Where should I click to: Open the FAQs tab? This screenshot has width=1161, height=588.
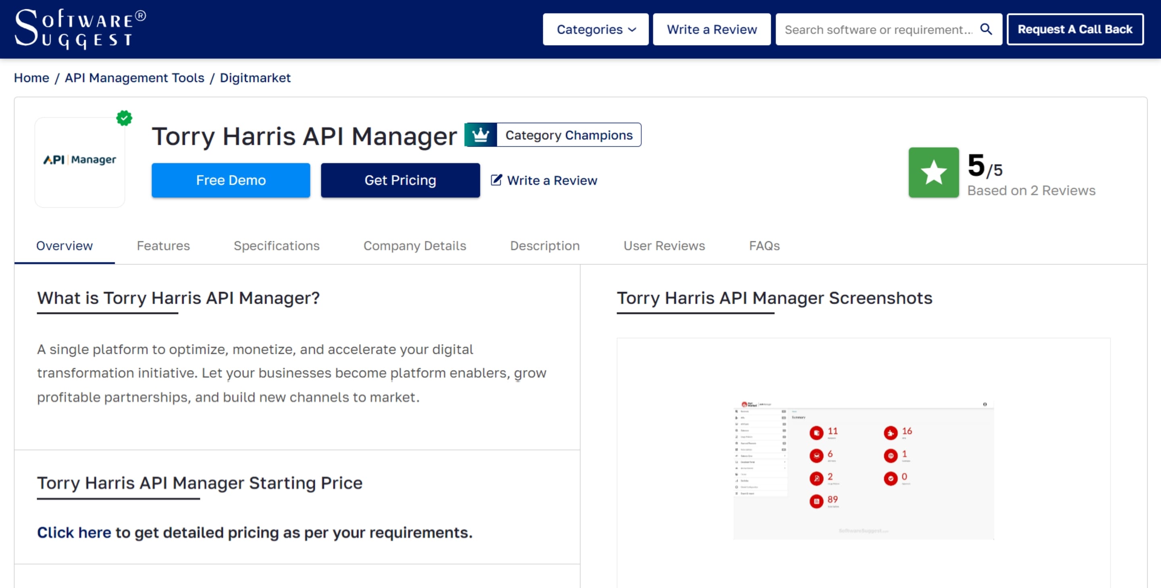click(x=764, y=246)
